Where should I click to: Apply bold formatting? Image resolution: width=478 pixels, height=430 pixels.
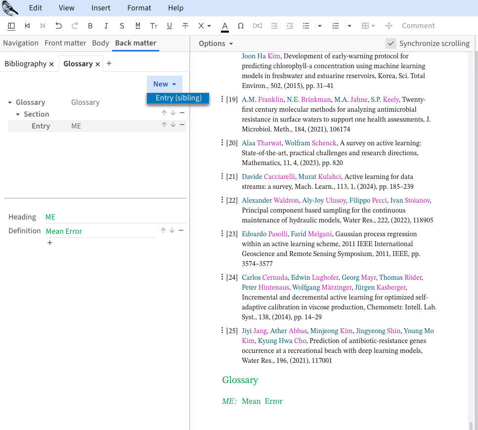[x=90, y=26]
